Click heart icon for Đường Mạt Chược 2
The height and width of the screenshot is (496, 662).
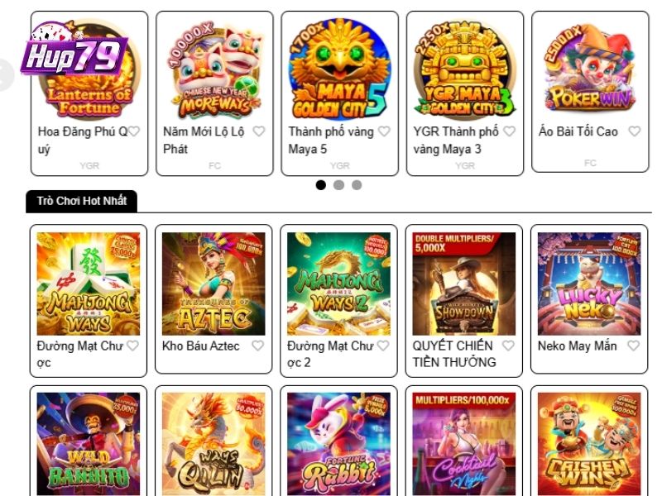point(383,346)
